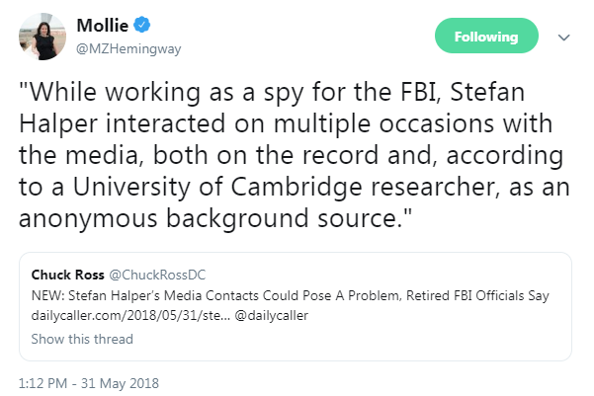Expand the tweet options chevron
594x396 pixels.
(564, 38)
